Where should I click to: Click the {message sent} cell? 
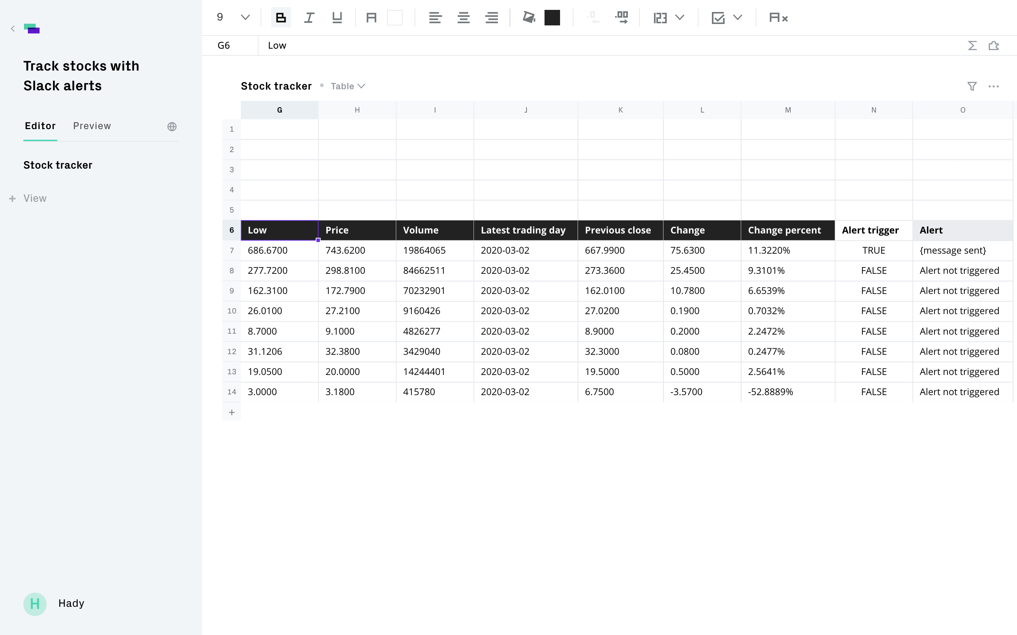tap(963, 250)
